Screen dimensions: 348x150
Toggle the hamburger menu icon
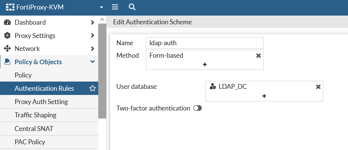click(x=115, y=7)
